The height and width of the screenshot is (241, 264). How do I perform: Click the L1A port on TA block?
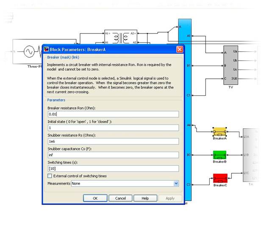tap(246, 137)
